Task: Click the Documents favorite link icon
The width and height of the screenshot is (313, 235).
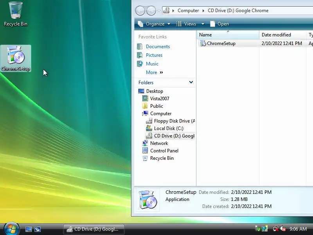Action: tap(140, 46)
